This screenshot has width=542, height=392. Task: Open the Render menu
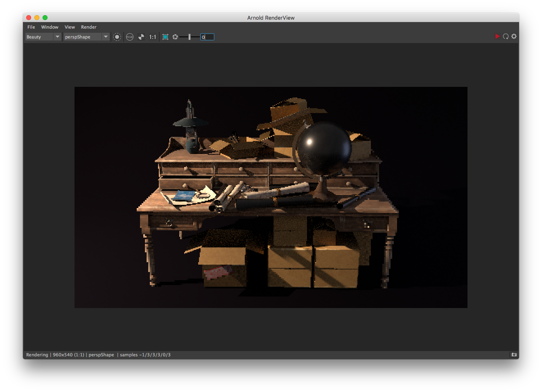click(x=88, y=27)
